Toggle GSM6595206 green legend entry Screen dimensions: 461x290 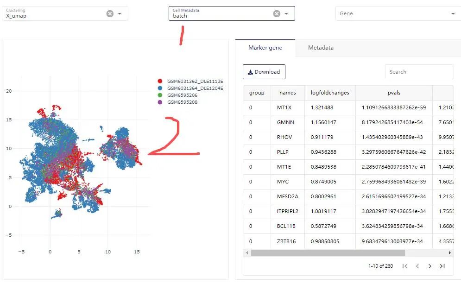click(177, 95)
